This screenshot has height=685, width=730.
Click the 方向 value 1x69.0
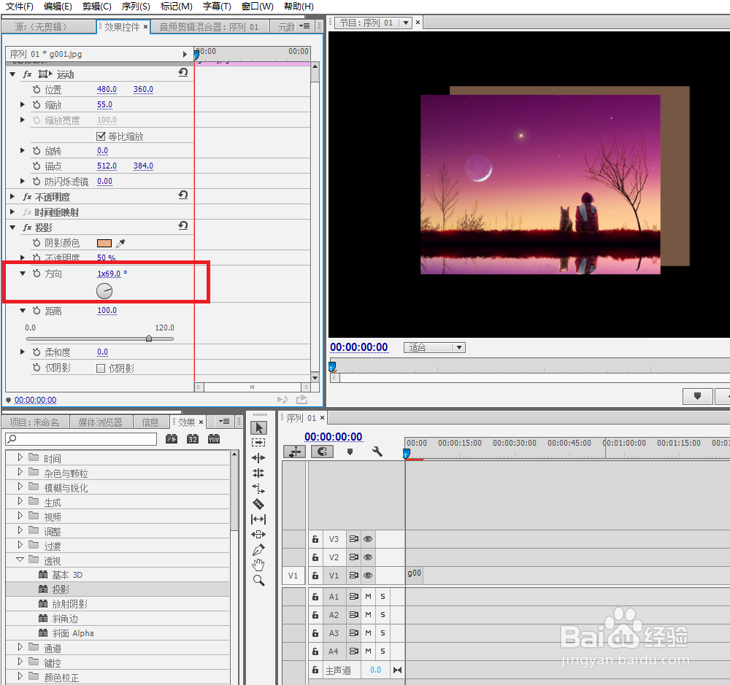109,274
